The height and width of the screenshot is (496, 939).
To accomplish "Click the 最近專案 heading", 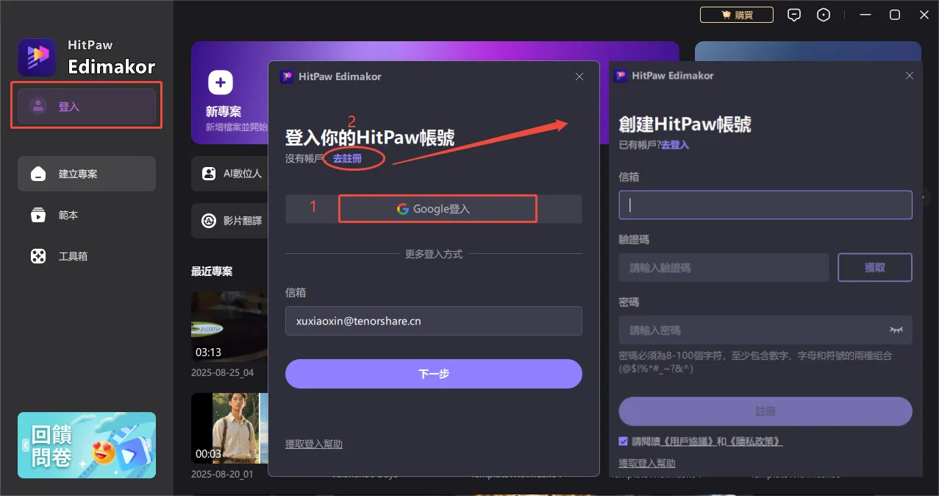I will click(212, 272).
